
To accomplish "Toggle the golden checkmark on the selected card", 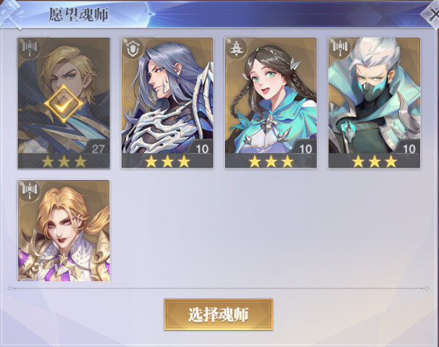I will pyautogui.click(x=64, y=104).
